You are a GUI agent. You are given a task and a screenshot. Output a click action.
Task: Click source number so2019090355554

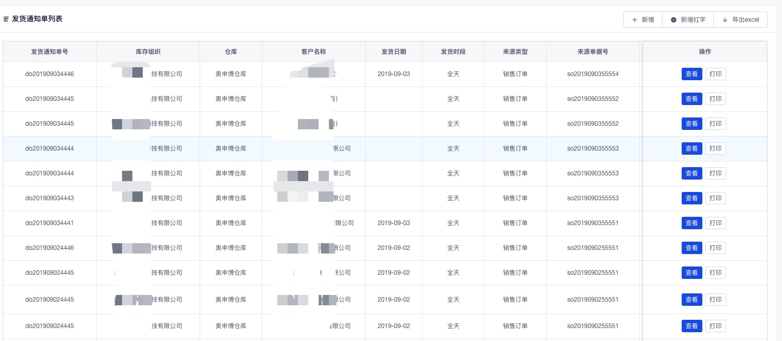tap(593, 74)
